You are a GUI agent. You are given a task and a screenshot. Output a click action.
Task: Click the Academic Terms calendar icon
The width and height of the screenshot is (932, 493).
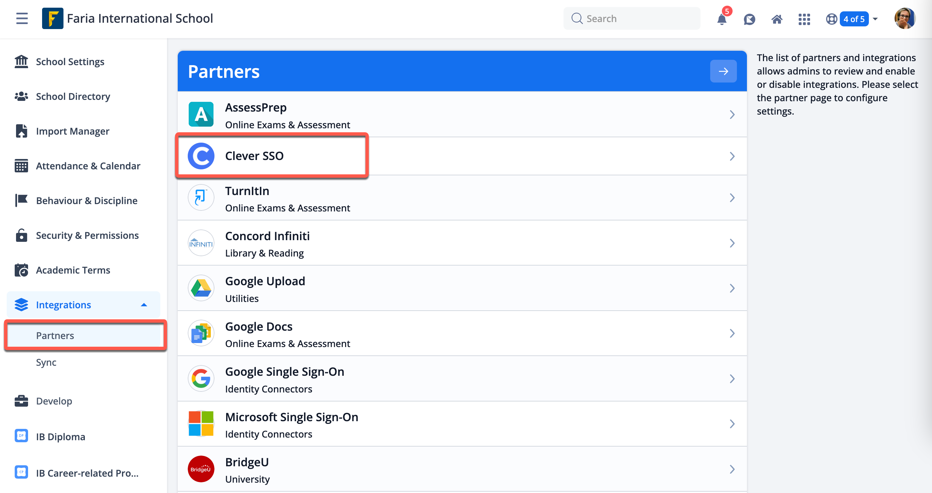coord(21,270)
